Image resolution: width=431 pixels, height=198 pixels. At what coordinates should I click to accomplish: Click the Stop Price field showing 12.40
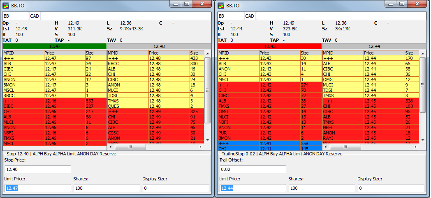(38, 169)
